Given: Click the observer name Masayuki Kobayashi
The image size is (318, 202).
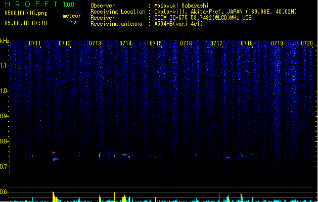Looking at the screenshot, I should click(x=181, y=6).
